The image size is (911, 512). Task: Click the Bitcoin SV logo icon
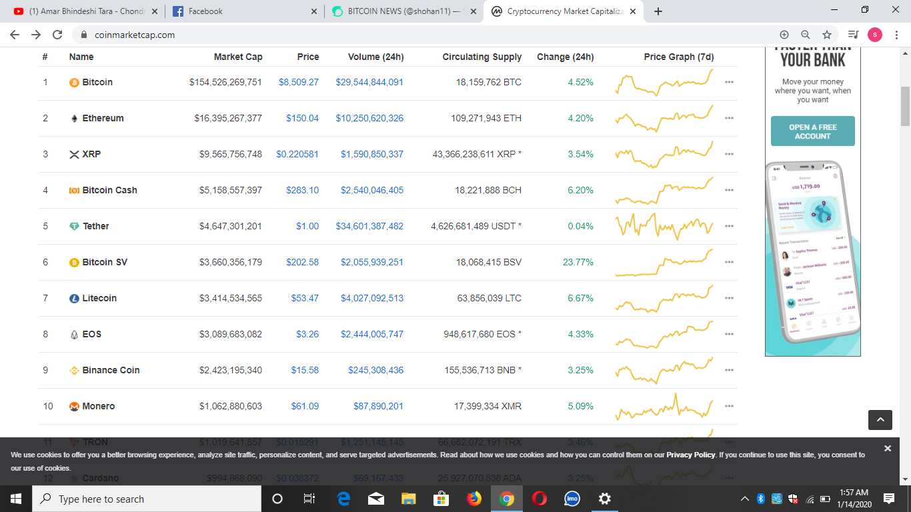[x=75, y=263]
